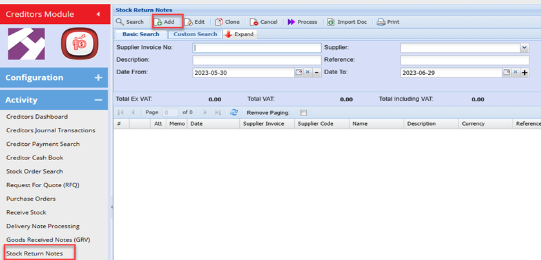Open Request For Quote (RFQ)

pyautogui.click(x=43, y=185)
